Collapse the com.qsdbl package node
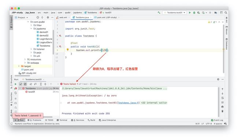The width and height of the screenshot is (238, 138). click(x=28, y=22)
